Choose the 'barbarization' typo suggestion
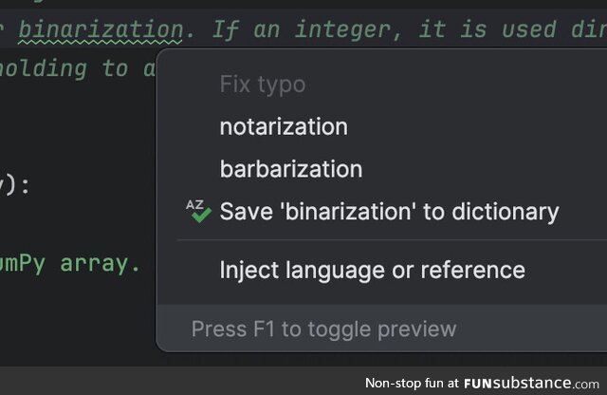The height and width of the screenshot is (395, 607). click(x=291, y=169)
